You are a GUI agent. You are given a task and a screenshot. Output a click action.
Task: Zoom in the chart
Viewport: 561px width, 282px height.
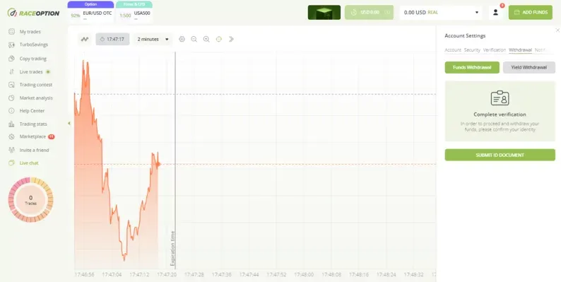tap(206, 40)
